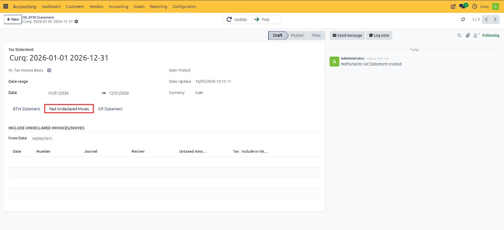Select the Final status stage
This screenshot has height=230, width=504.
[316, 35]
